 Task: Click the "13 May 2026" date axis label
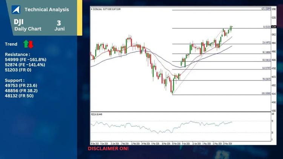pyautogui.click(x=217, y=144)
